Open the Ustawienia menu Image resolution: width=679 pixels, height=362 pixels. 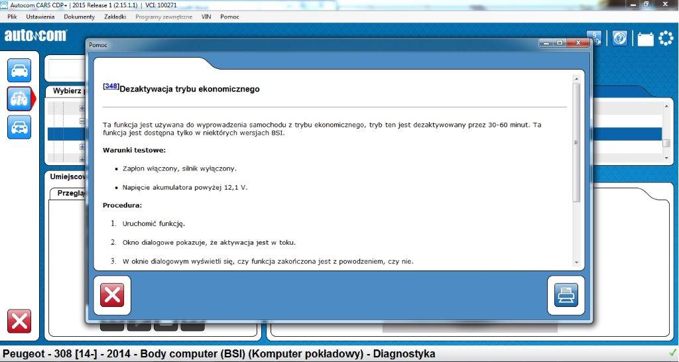[40, 17]
